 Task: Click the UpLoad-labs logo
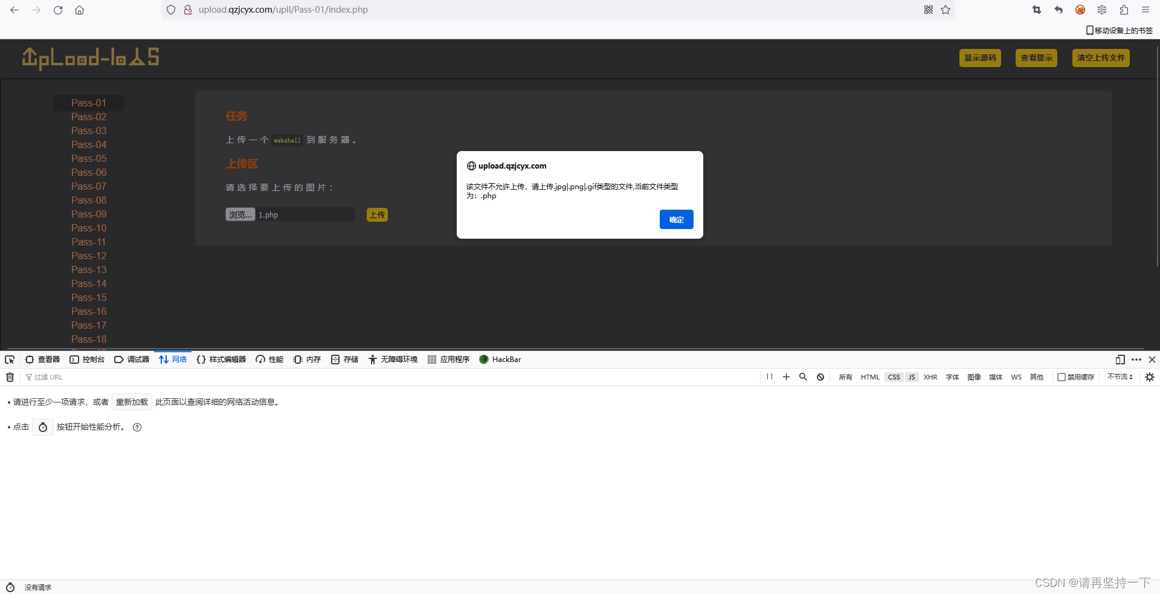coord(91,58)
